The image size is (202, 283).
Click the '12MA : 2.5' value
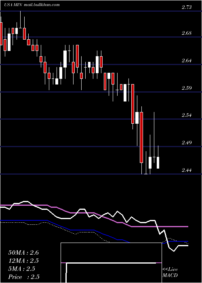tap(23, 261)
